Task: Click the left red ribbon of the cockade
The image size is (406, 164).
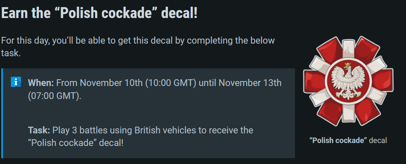Action: pos(314,81)
